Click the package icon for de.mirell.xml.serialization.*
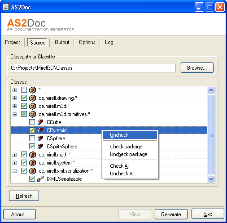227x223 pixels. coord(32,171)
